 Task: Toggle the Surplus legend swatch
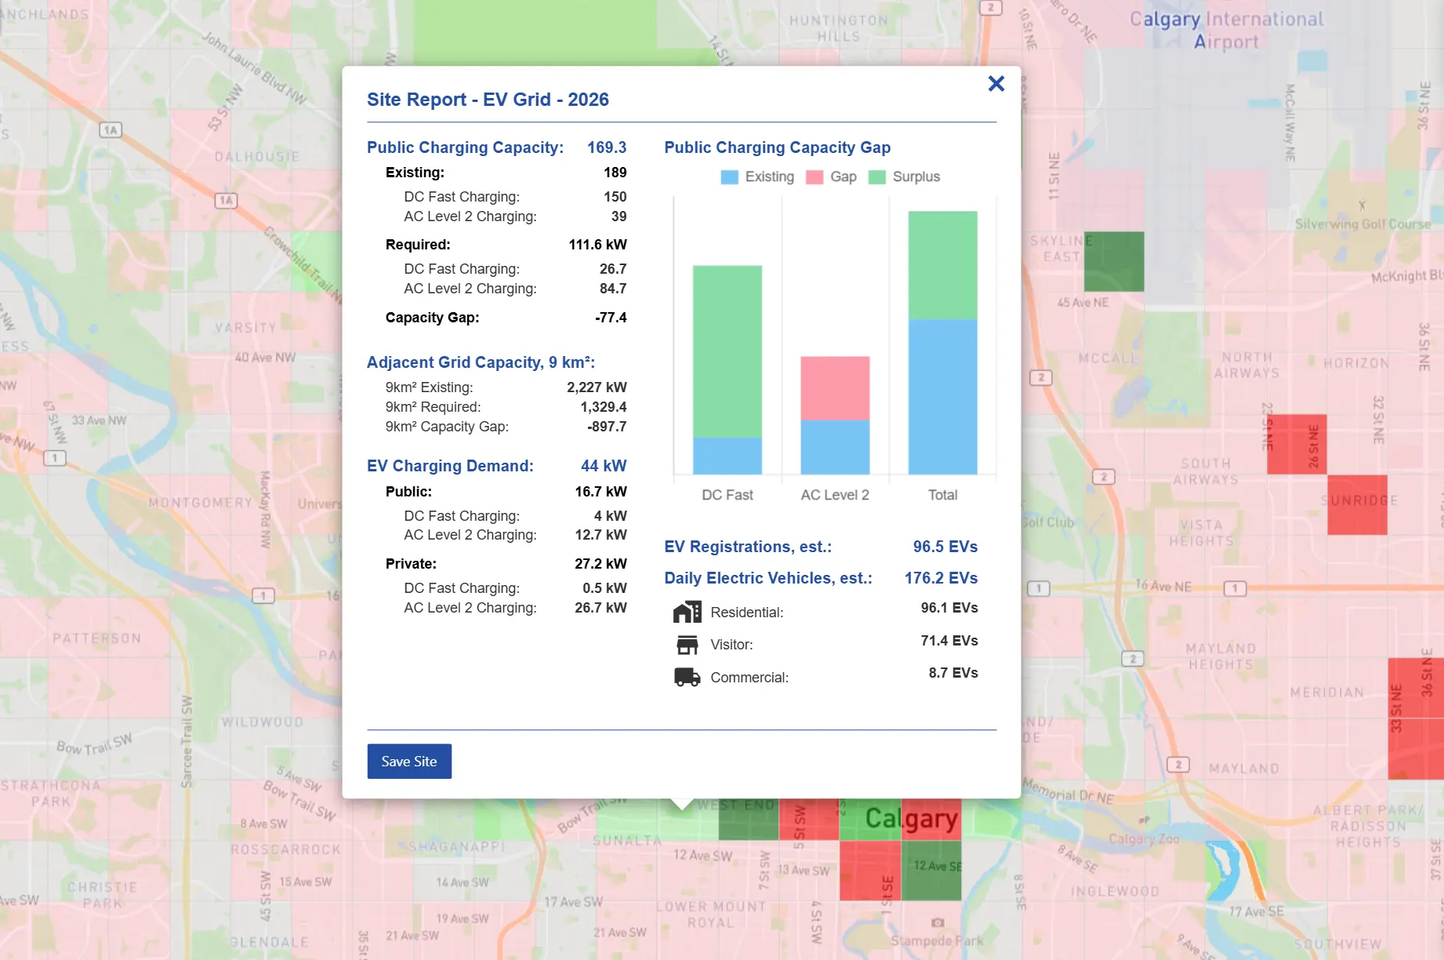(877, 176)
